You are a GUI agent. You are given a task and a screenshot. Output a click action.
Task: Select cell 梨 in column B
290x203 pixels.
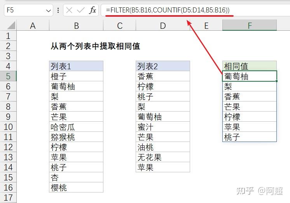click(x=76, y=96)
